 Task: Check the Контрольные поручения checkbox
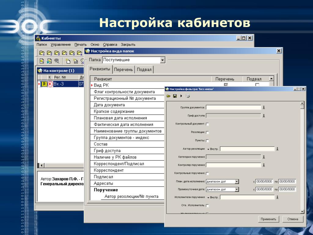[x=207, y=173]
